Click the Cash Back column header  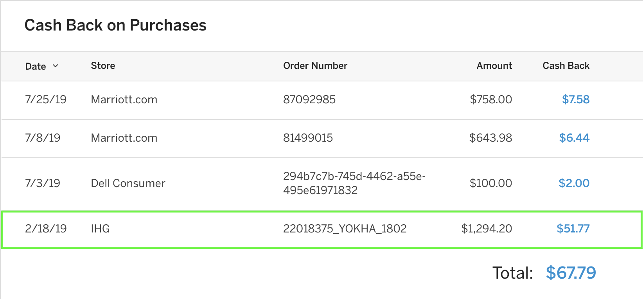566,66
